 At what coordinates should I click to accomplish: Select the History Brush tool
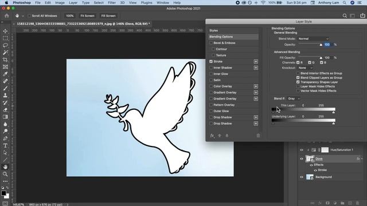[5, 103]
